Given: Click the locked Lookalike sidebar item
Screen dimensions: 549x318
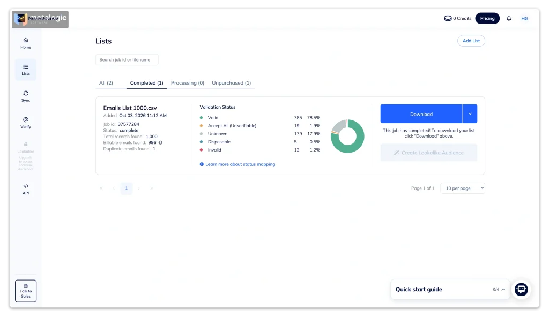Looking at the screenshot, I should point(26,156).
